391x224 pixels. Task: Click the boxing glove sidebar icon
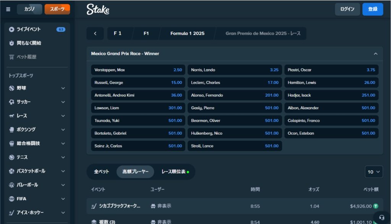tap(11, 129)
